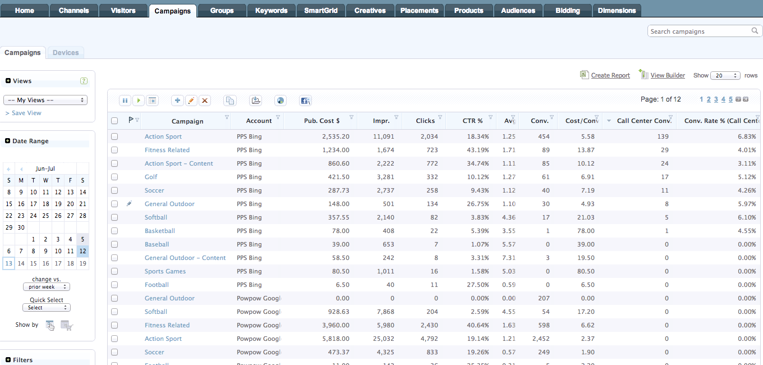Image resolution: width=763 pixels, height=365 pixels.
Task: Click the globe icon in the toolbar
Action: [x=281, y=101]
